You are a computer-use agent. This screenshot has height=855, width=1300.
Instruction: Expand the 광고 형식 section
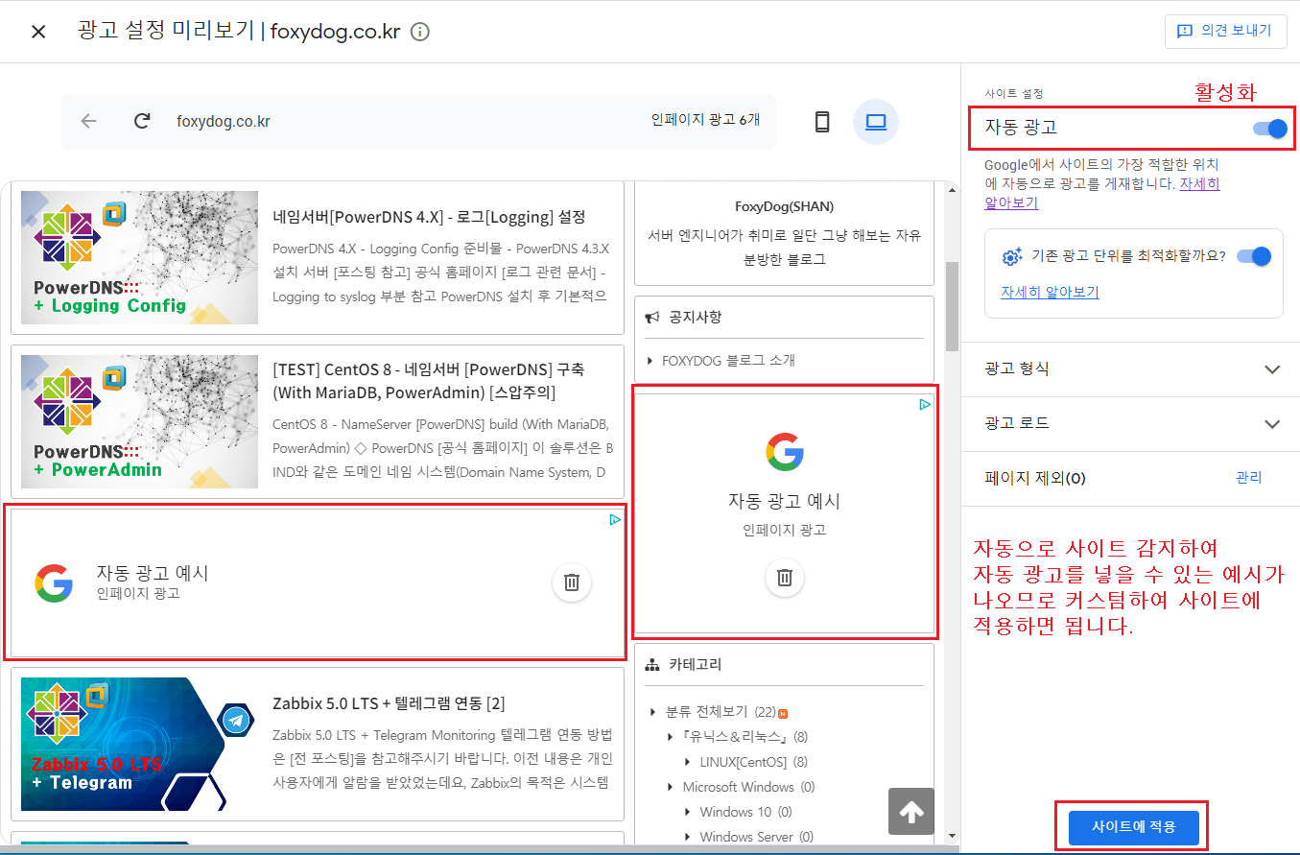tap(1133, 369)
